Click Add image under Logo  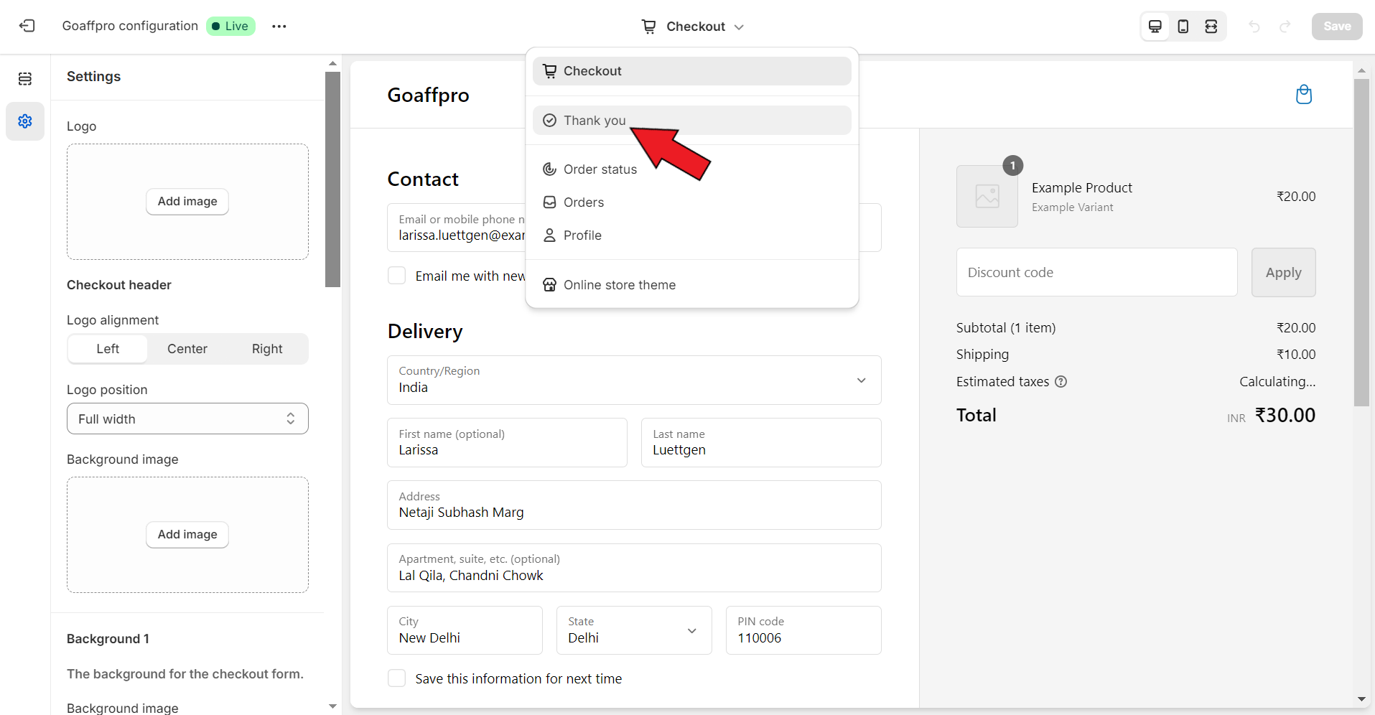coord(187,202)
